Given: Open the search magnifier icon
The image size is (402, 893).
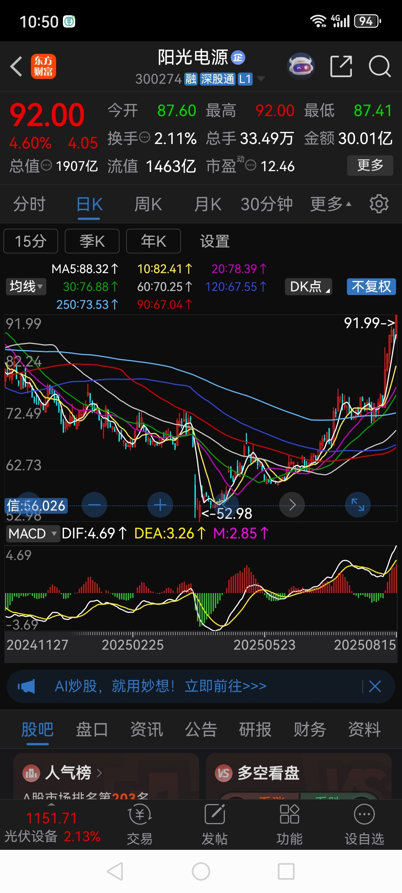Looking at the screenshot, I should pyautogui.click(x=380, y=66).
